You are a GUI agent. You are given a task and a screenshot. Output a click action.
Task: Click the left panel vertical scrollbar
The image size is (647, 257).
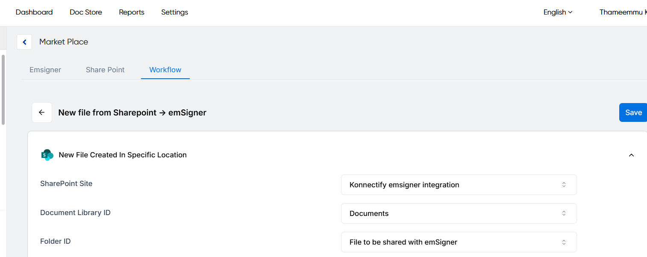click(x=3, y=90)
